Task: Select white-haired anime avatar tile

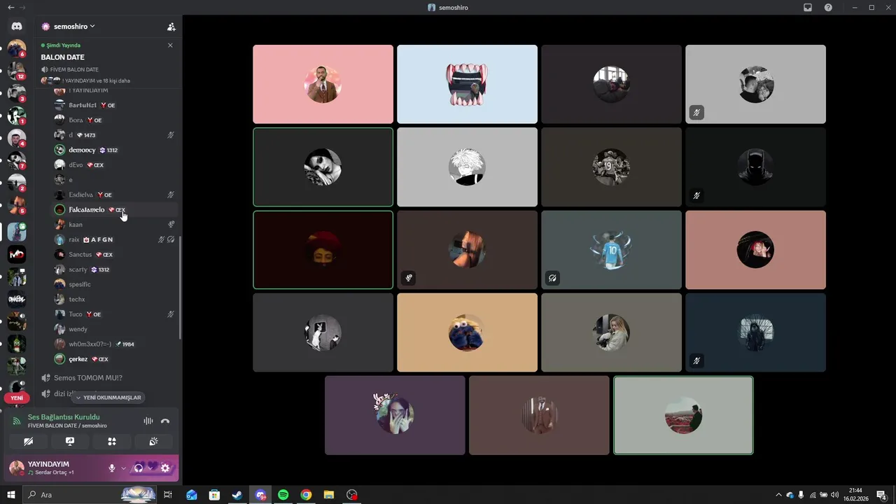Action: pos(467,167)
